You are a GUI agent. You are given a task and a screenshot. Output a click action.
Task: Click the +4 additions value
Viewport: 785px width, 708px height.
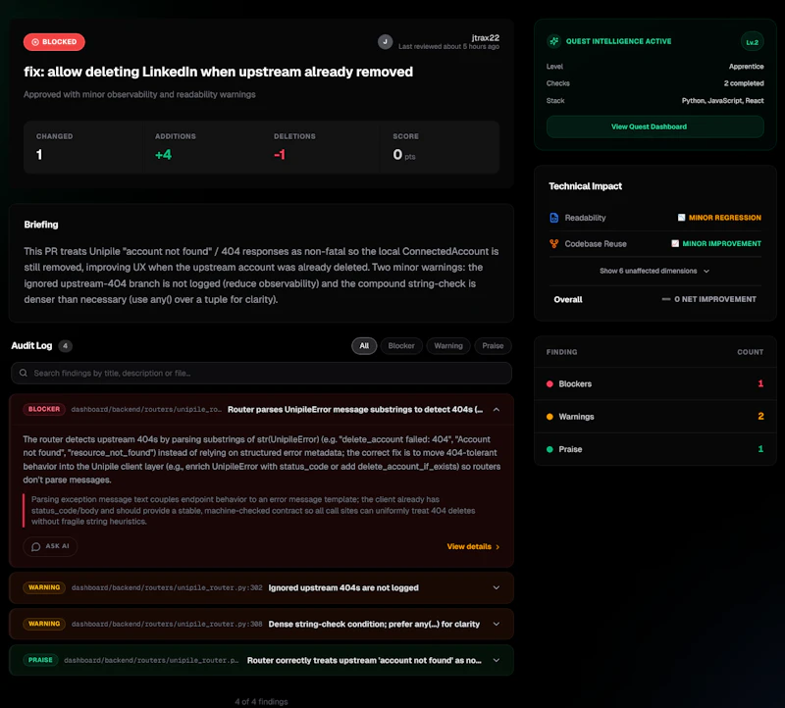pyautogui.click(x=163, y=155)
